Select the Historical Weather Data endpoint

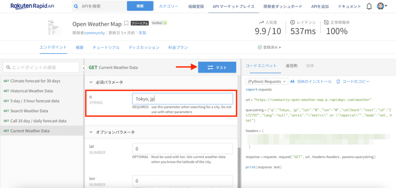(x=32, y=91)
